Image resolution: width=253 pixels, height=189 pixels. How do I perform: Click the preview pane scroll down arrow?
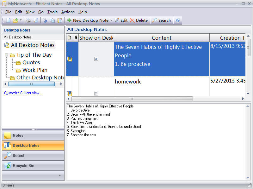pyautogui.click(x=248, y=178)
